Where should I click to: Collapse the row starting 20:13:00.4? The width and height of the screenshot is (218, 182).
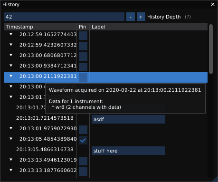click(x=11, y=86)
